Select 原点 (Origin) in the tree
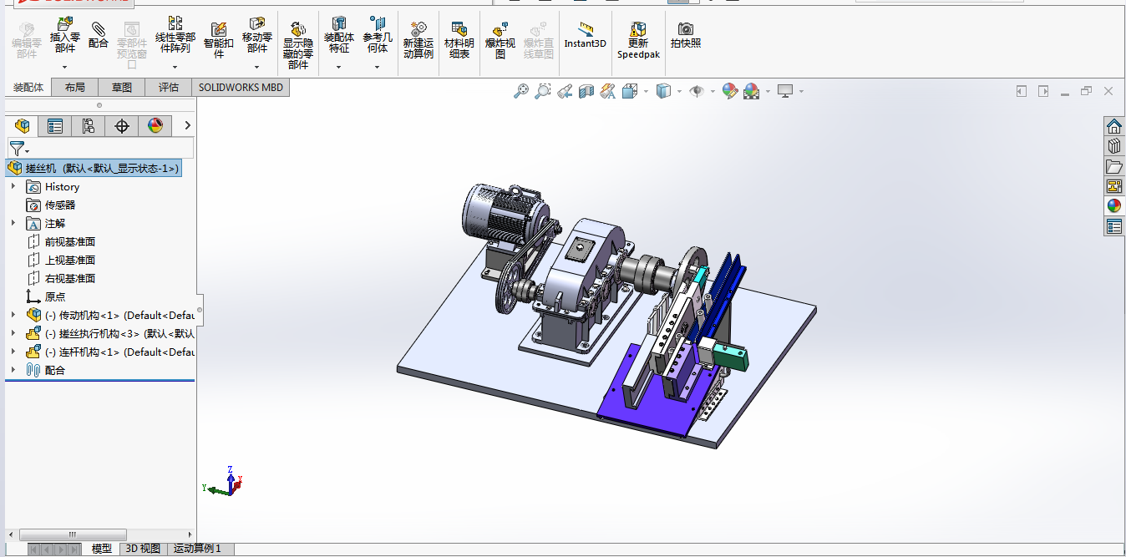The height and width of the screenshot is (557, 1126). click(55, 296)
